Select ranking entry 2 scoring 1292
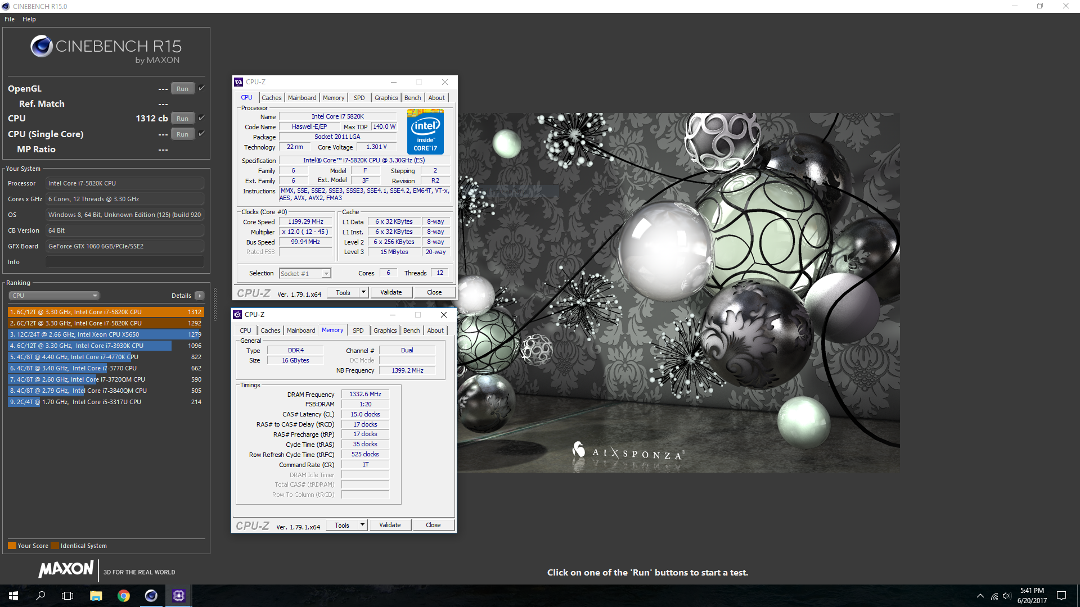This screenshot has height=607, width=1080. (x=106, y=323)
